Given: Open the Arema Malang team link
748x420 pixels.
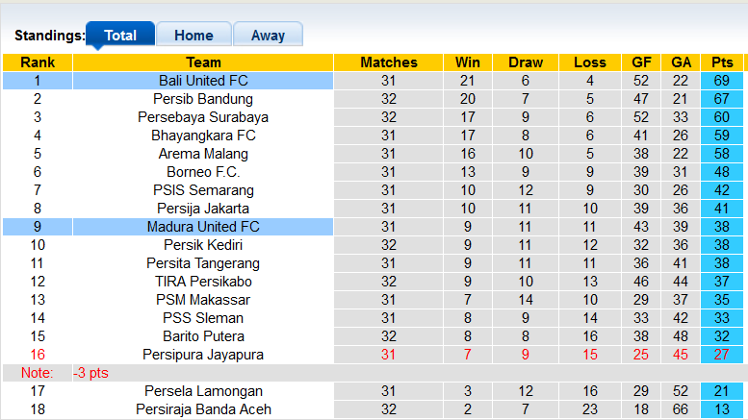Looking at the screenshot, I should coord(203,154).
